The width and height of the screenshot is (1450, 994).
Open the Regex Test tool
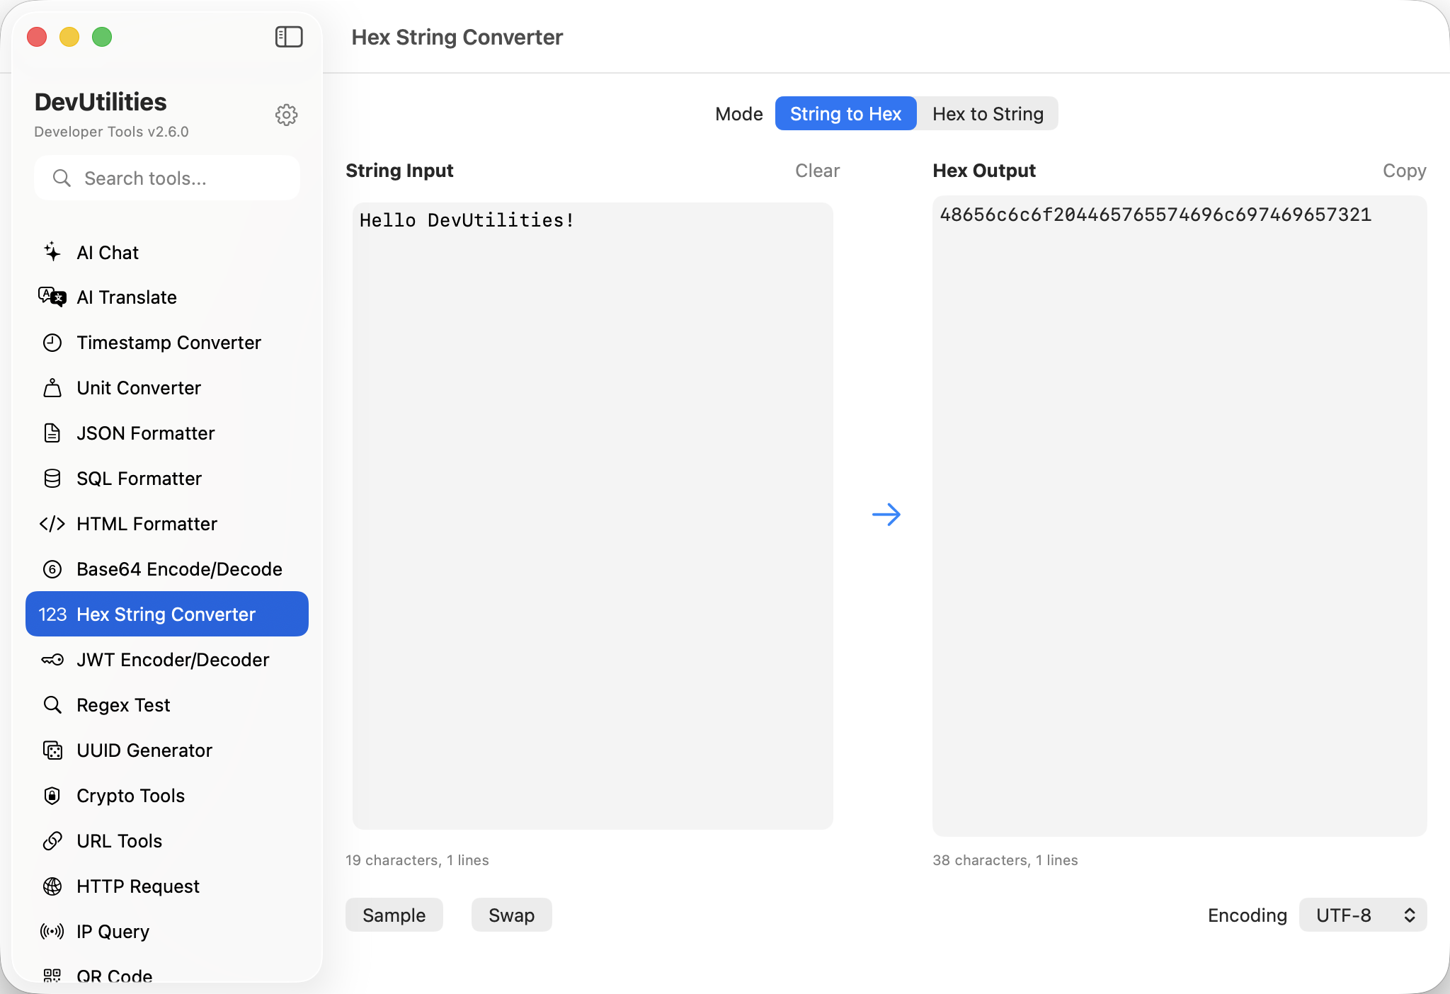click(x=123, y=705)
